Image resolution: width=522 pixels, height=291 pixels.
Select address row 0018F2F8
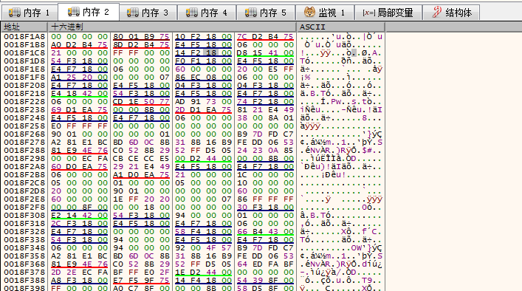click(24, 207)
